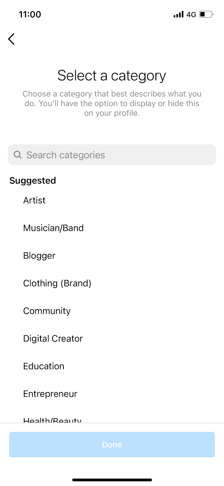This screenshot has height=486, width=224.
Task: Click the Search categories field
Action: [x=115, y=155]
